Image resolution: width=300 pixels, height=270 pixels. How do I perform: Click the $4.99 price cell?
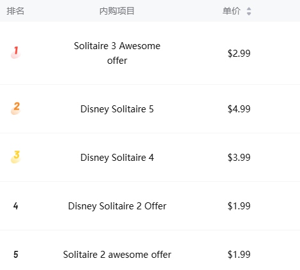click(239, 109)
